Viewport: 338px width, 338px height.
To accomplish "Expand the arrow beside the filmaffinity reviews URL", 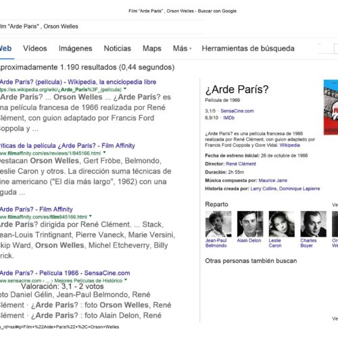I will point(104,153).
